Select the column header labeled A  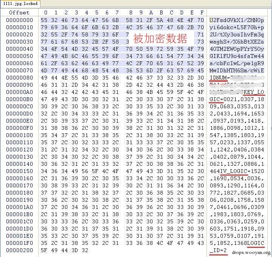point(151,12)
